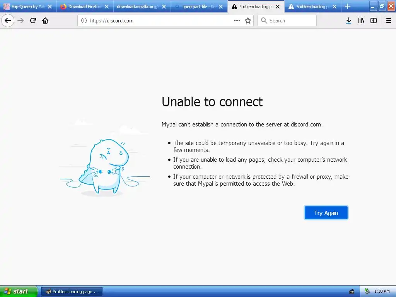Image resolution: width=396 pixels, height=297 pixels.
Task: Open the hamburger application menu
Action: pyautogui.click(x=389, y=20)
